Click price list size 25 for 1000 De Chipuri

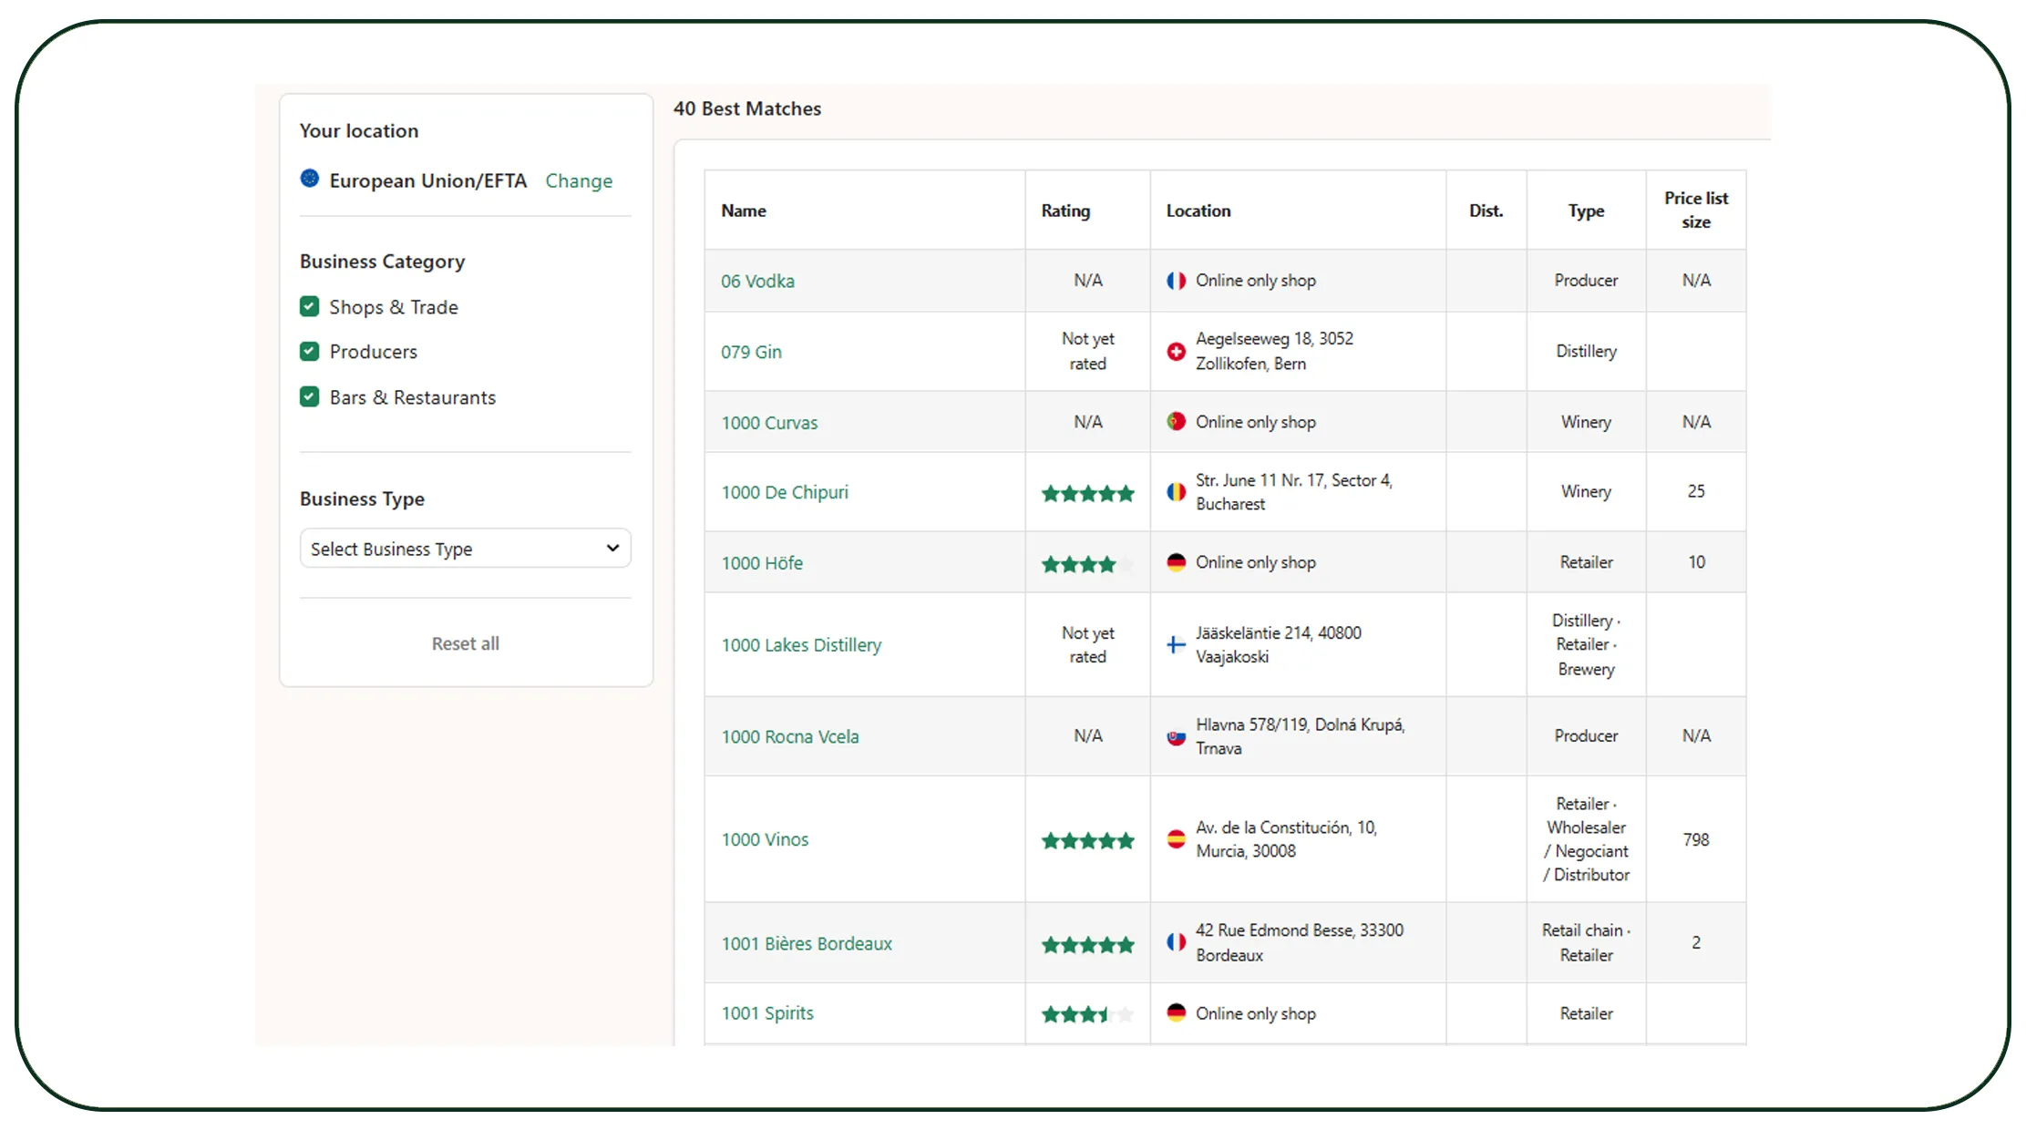tap(1696, 491)
